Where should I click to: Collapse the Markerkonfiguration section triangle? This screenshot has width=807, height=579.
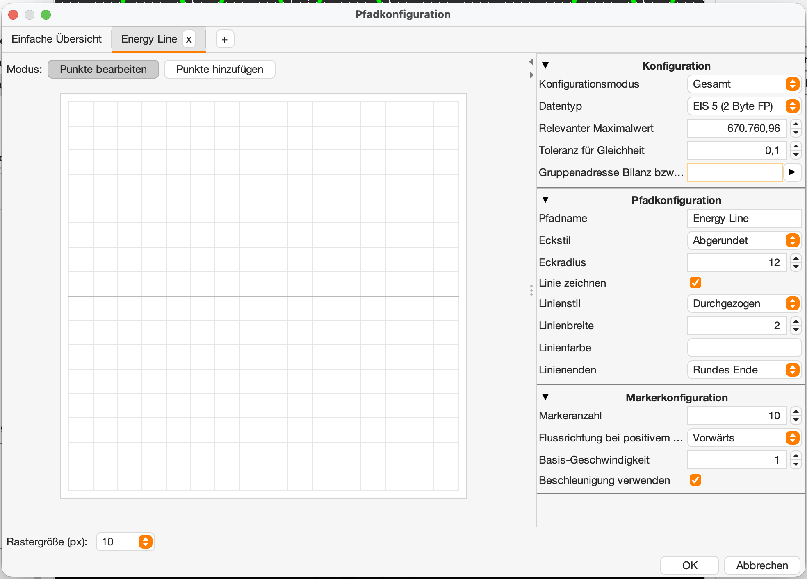point(545,397)
